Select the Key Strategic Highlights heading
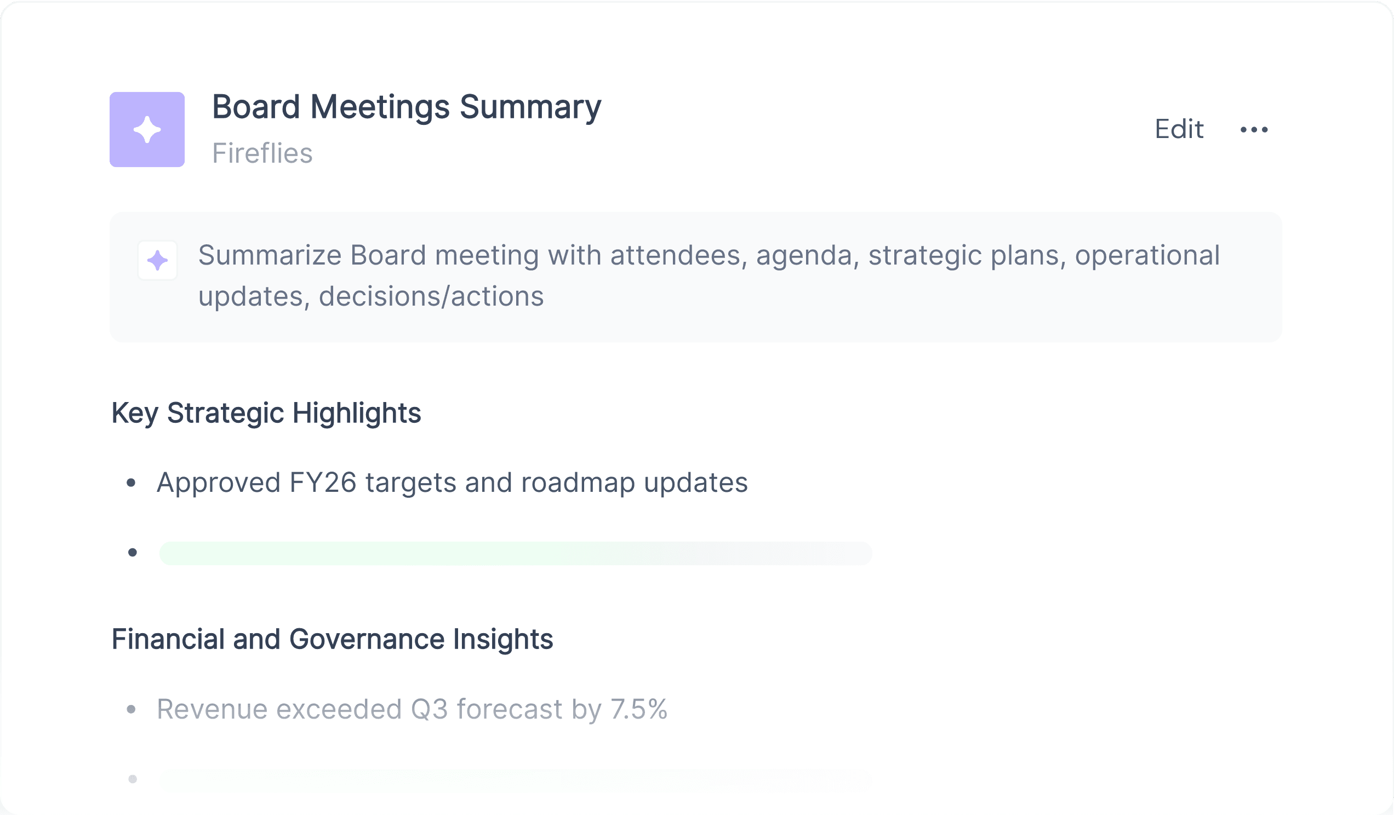This screenshot has height=815, width=1394. (266, 413)
